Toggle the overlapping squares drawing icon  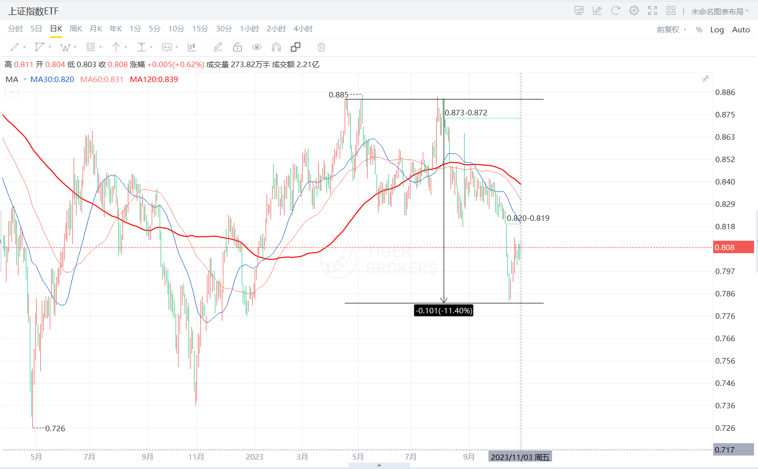pos(295,47)
